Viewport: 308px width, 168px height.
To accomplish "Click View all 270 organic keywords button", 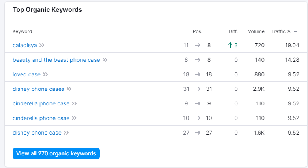I will (56, 153).
